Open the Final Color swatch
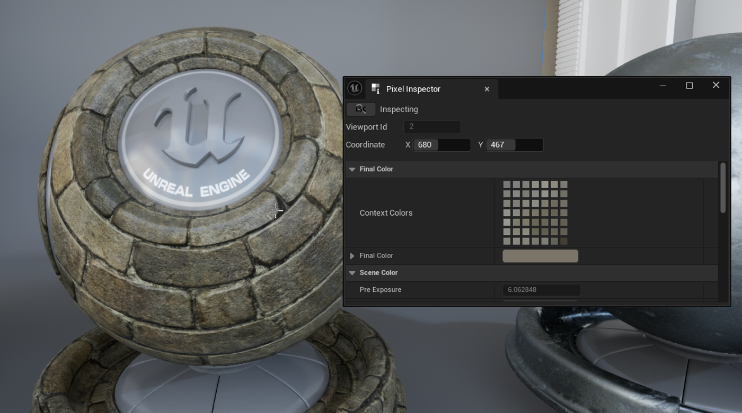Screen dimensions: 742x413 click(540, 256)
